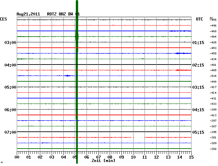Select the 06:00 local time label
The width and height of the screenshot is (218, 166).
coord(10,110)
